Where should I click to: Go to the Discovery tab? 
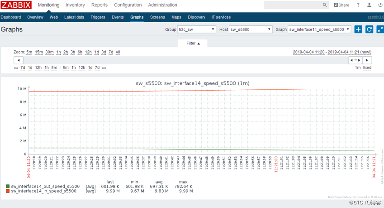(x=196, y=17)
